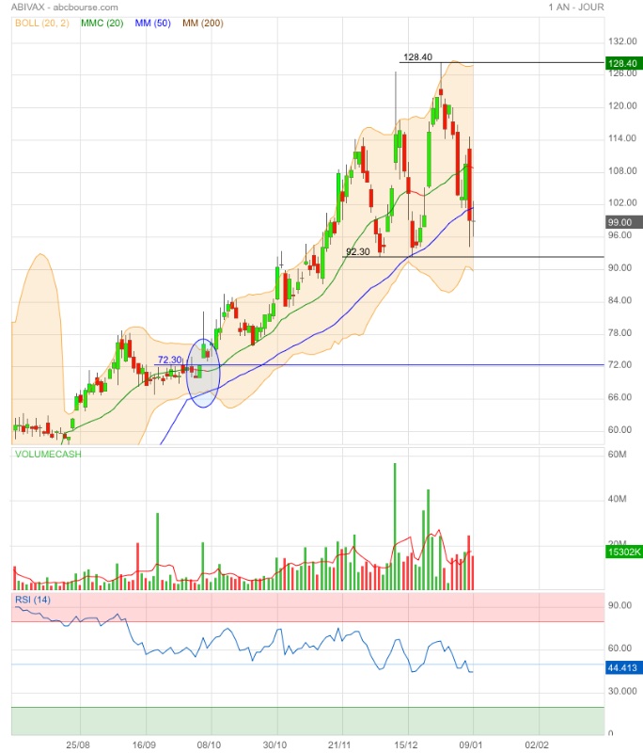Screen dimensions: 643x753
Task: Click the 102.00 price axis value
Action: click(622, 202)
